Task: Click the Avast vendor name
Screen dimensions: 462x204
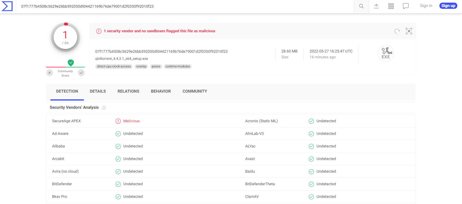Action: (x=250, y=159)
